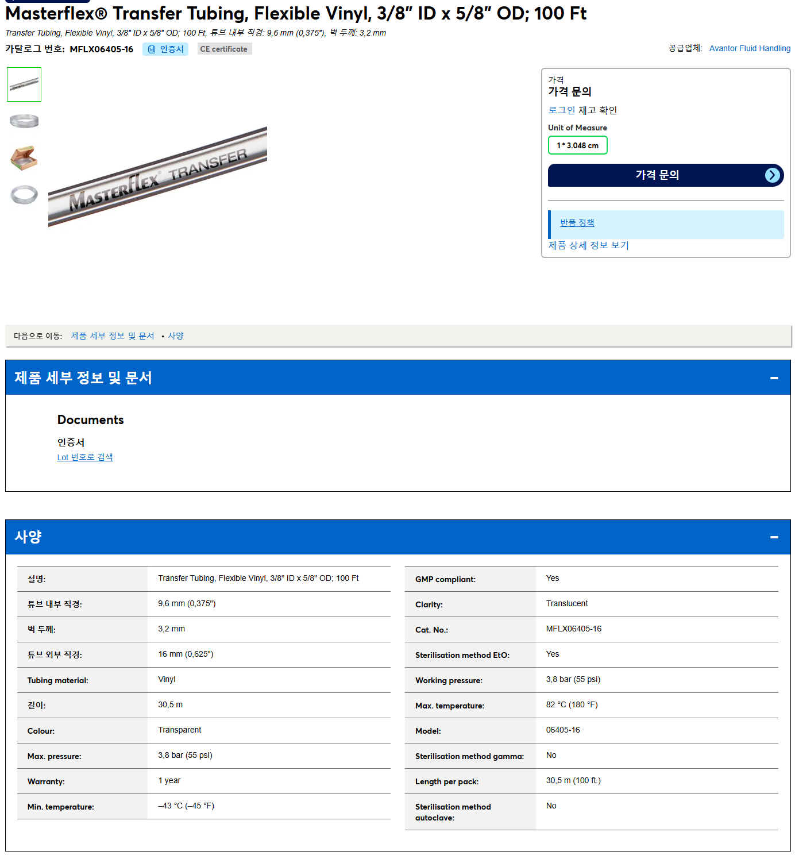Show the boxed tubing packaging thumbnail
The width and height of the screenshot is (795, 863).
click(x=24, y=157)
